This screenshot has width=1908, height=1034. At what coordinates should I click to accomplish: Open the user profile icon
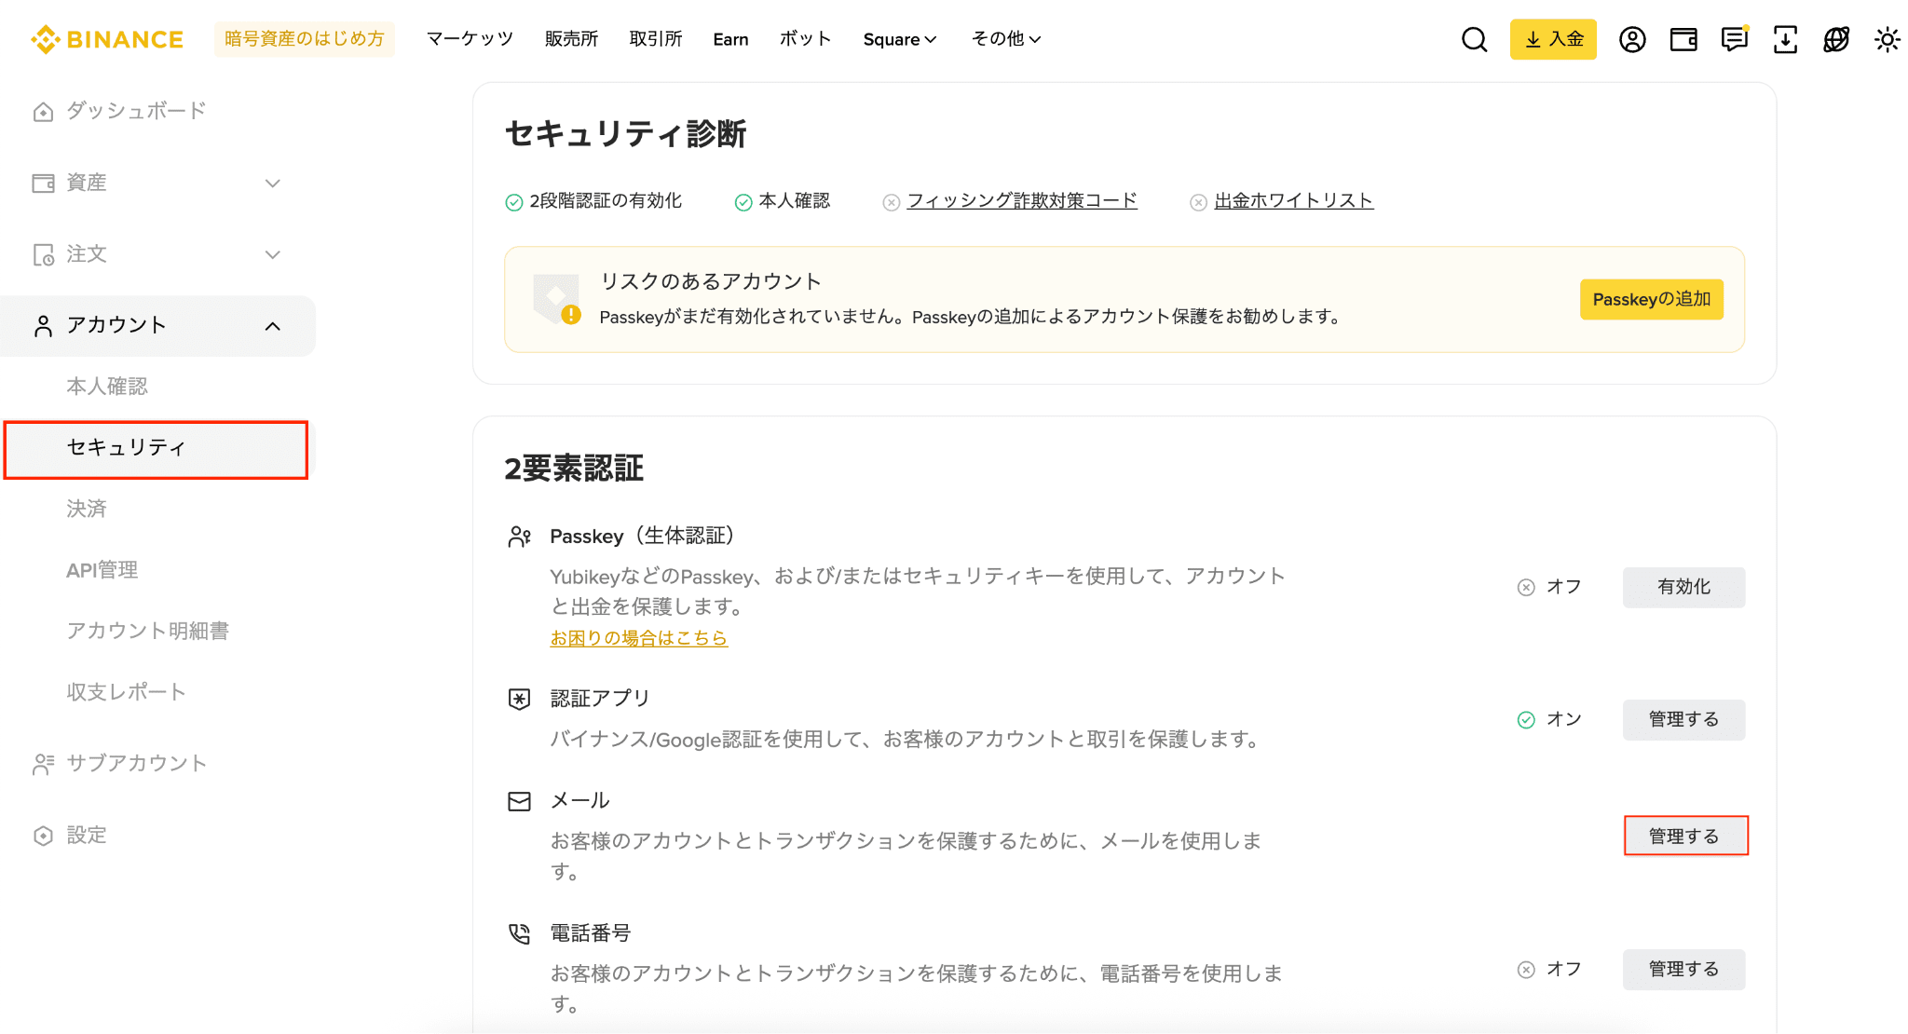click(x=1632, y=39)
